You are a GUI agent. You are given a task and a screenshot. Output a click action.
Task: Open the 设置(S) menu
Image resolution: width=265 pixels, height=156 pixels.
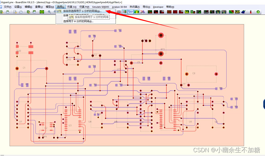point(18,7)
